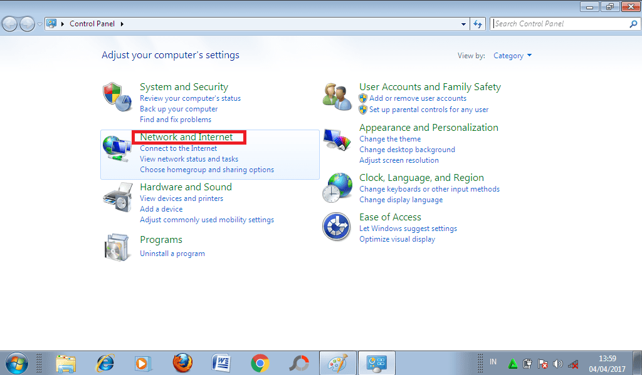Click the System and Security shield icon
Image resolution: width=642 pixels, height=375 pixels.
[x=117, y=97]
